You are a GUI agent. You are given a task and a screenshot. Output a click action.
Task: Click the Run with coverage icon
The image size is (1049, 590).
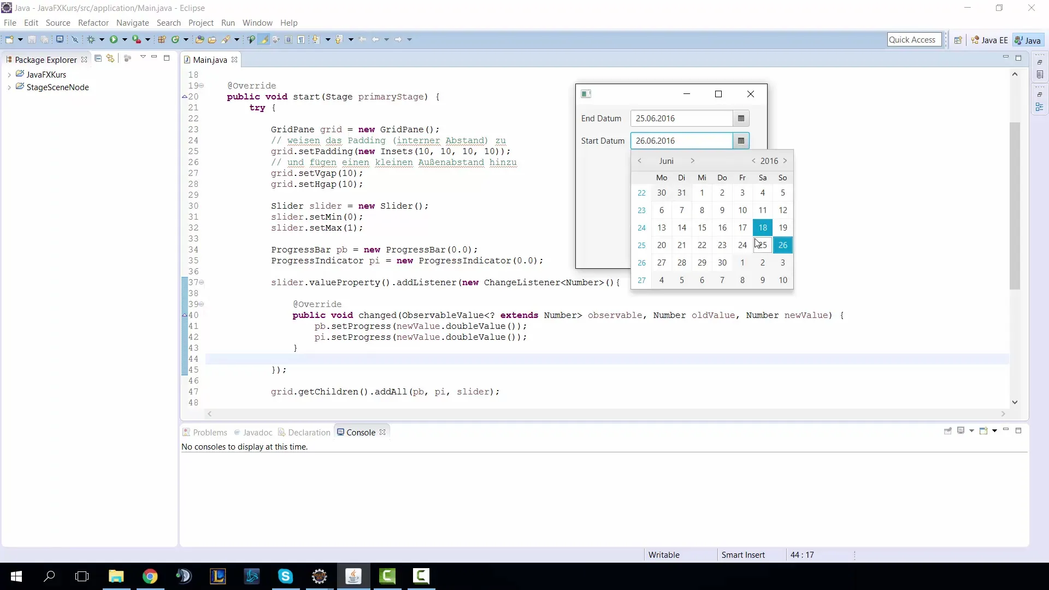tap(137, 39)
